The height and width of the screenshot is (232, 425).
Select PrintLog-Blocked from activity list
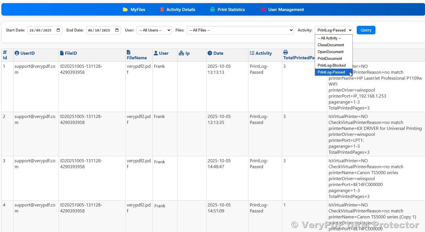click(x=331, y=65)
